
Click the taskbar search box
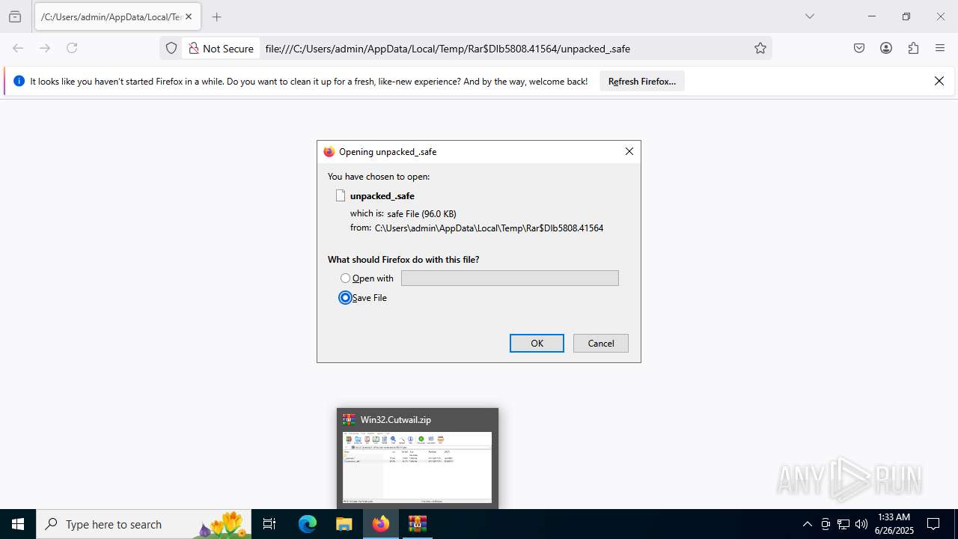pos(144,524)
